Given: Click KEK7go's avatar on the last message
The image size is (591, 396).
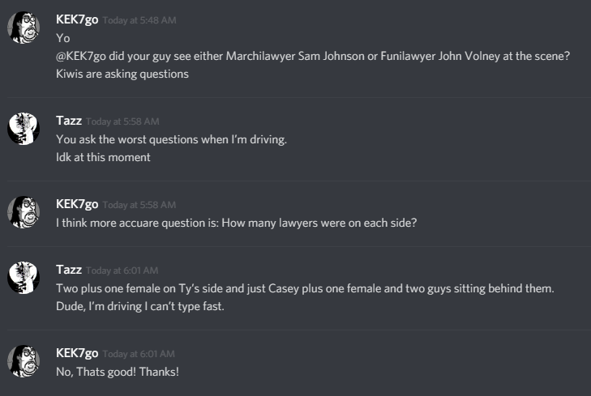Looking at the screenshot, I should [x=24, y=361].
